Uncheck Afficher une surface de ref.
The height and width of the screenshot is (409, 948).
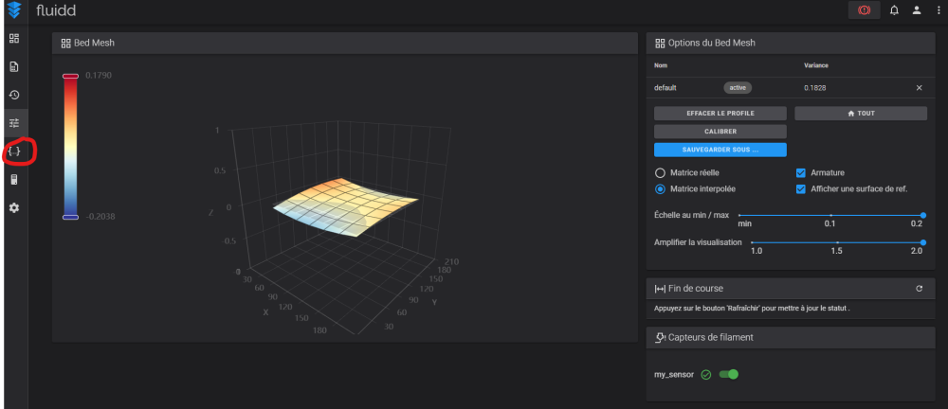tap(800, 189)
